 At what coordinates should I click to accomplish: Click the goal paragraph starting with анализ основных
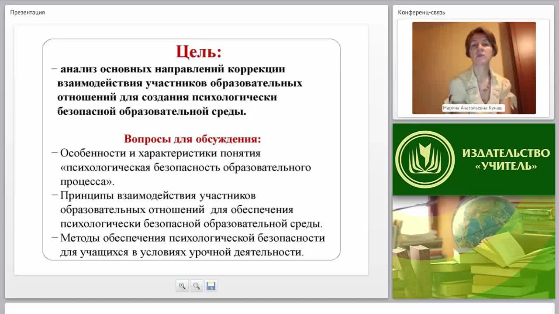176,90
